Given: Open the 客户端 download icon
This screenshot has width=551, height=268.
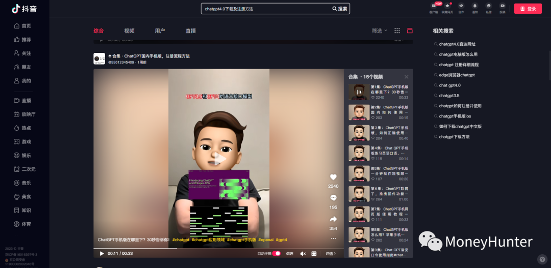Looking at the screenshot, I should [x=434, y=6].
